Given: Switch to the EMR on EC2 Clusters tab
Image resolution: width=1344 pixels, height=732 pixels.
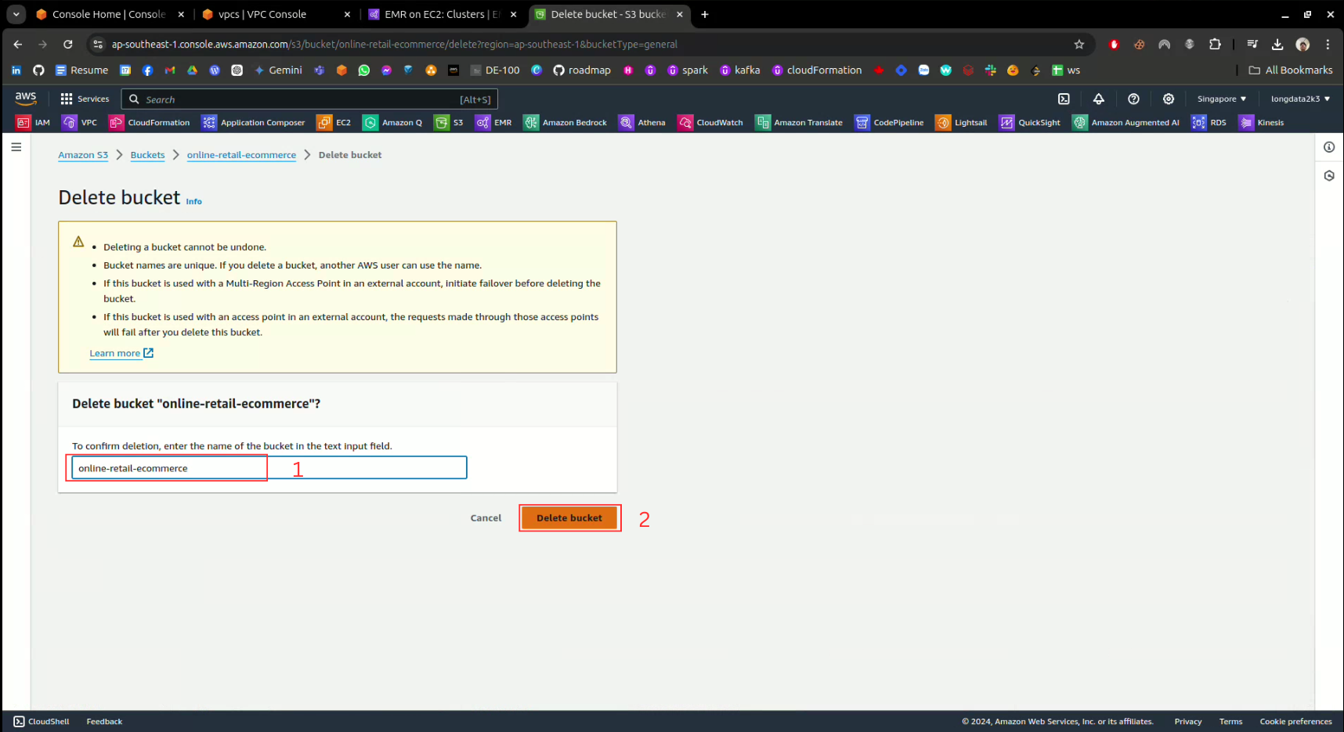Looking at the screenshot, I should 441,14.
